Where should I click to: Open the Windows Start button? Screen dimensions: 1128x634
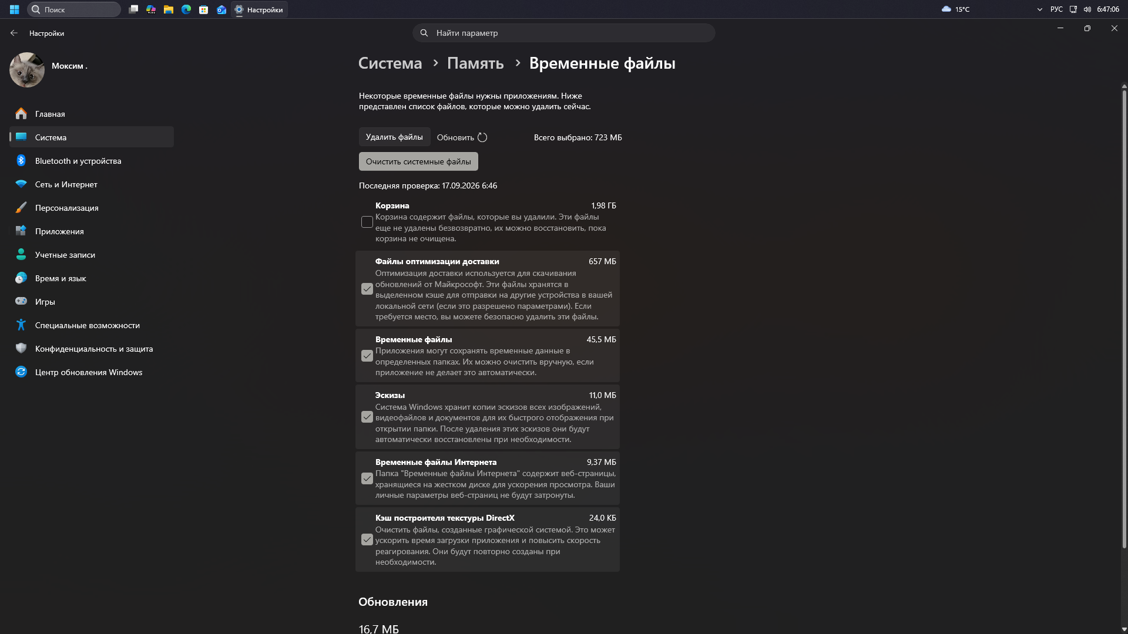pos(14,9)
